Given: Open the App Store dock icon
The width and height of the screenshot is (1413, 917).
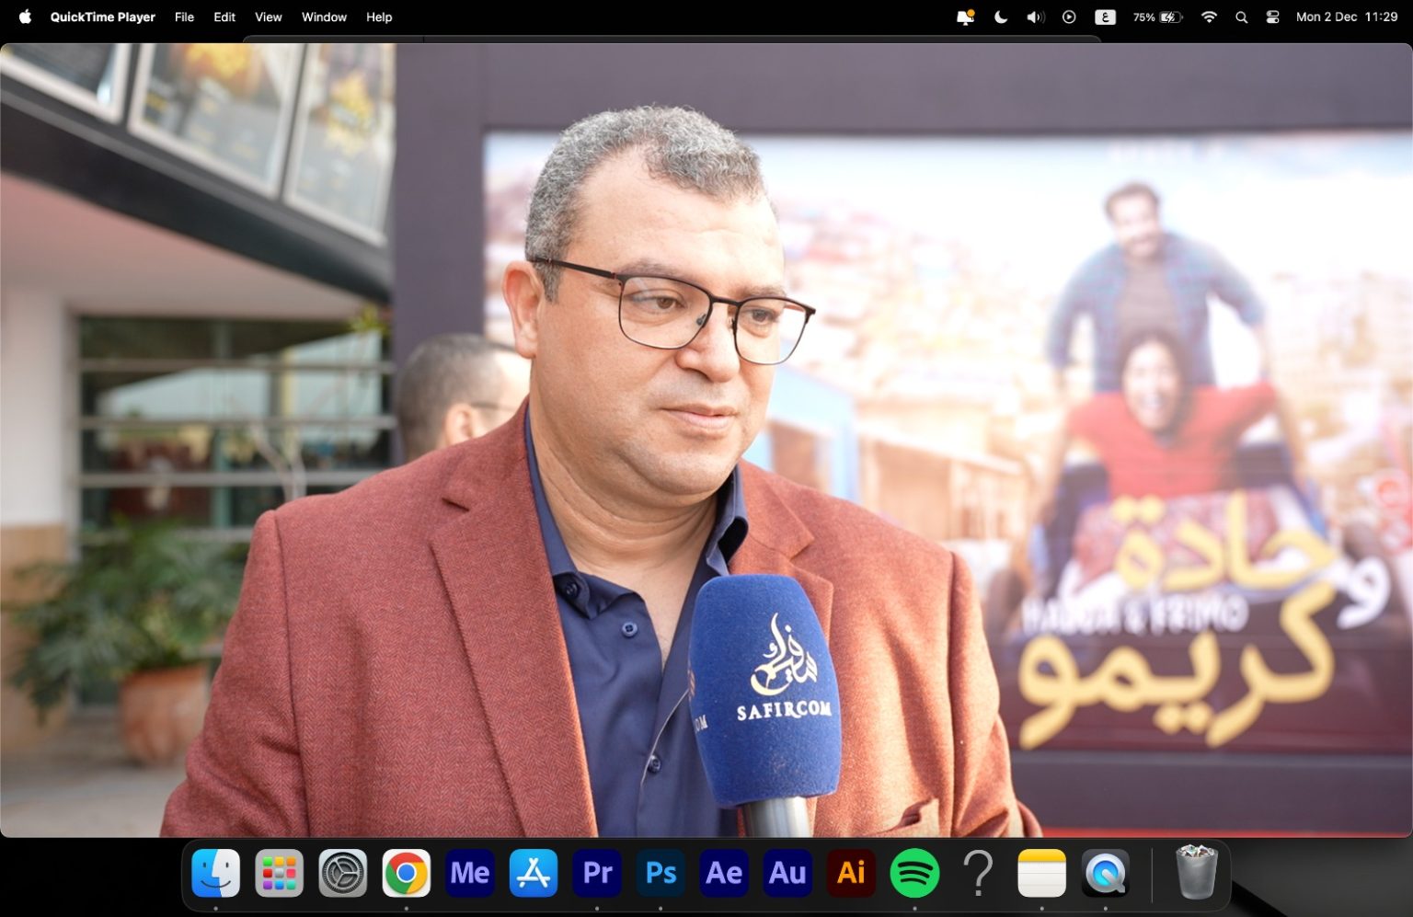Looking at the screenshot, I should click(533, 872).
